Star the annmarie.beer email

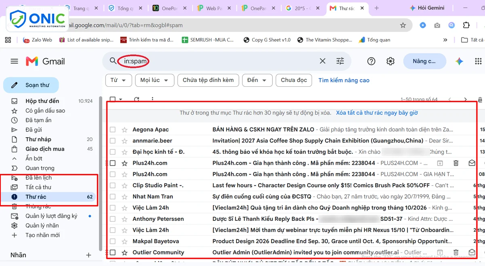[x=124, y=141]
